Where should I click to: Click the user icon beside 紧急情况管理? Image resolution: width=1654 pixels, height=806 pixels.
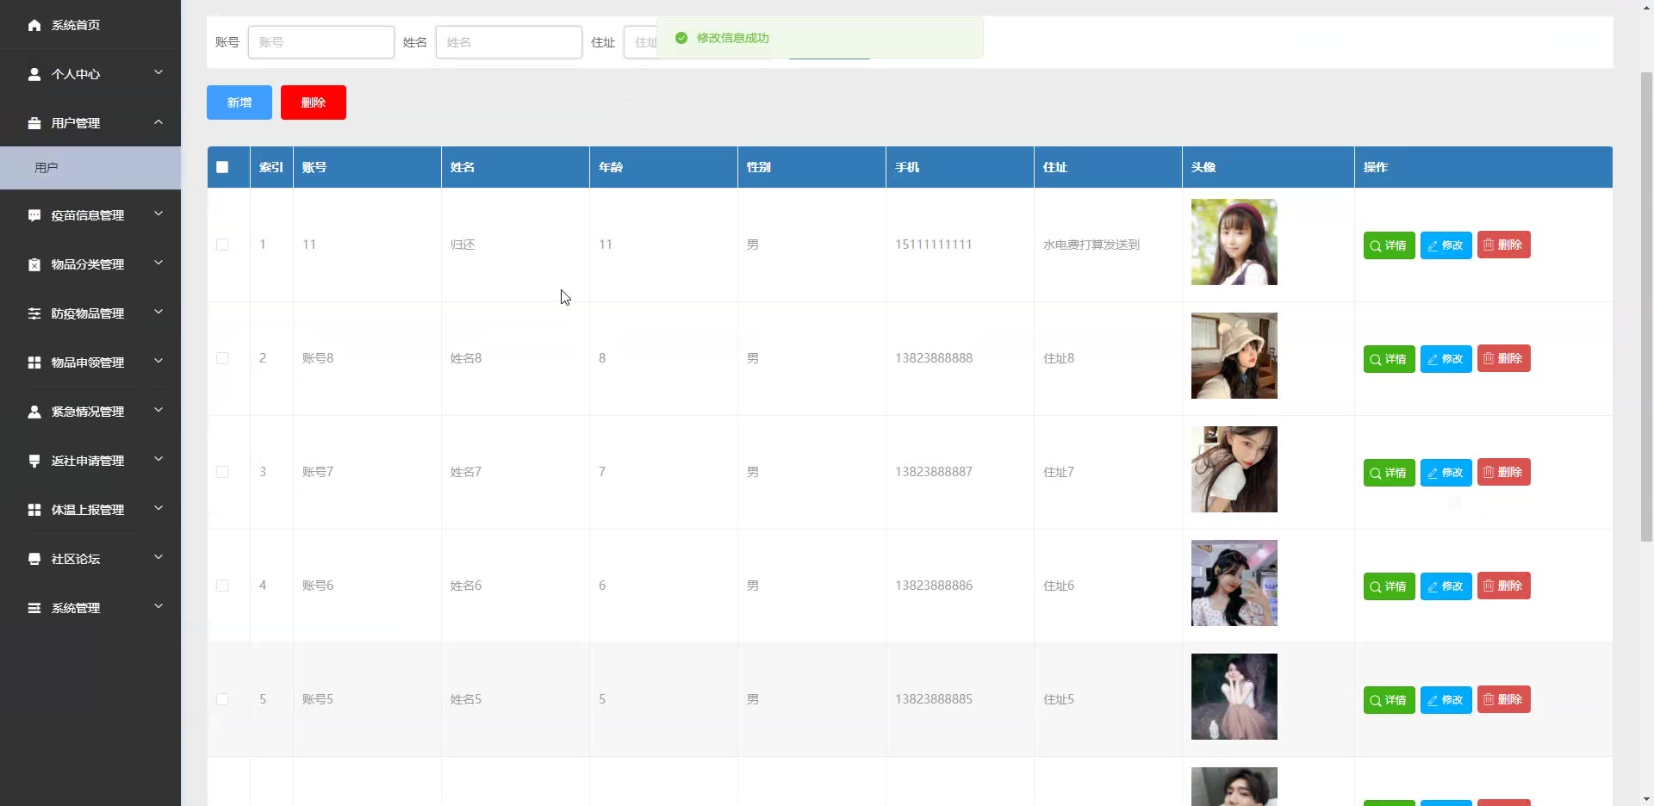[34, 412]
